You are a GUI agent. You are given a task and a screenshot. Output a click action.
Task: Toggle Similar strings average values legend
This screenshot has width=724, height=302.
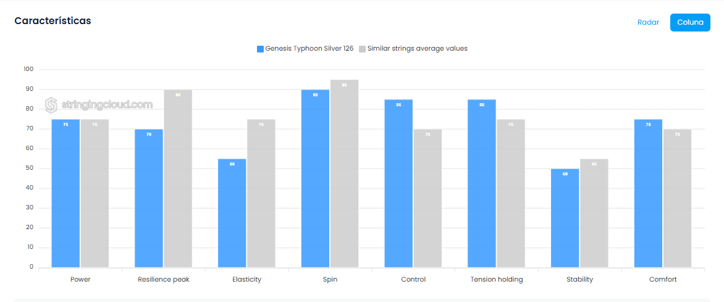coord(417,48)
